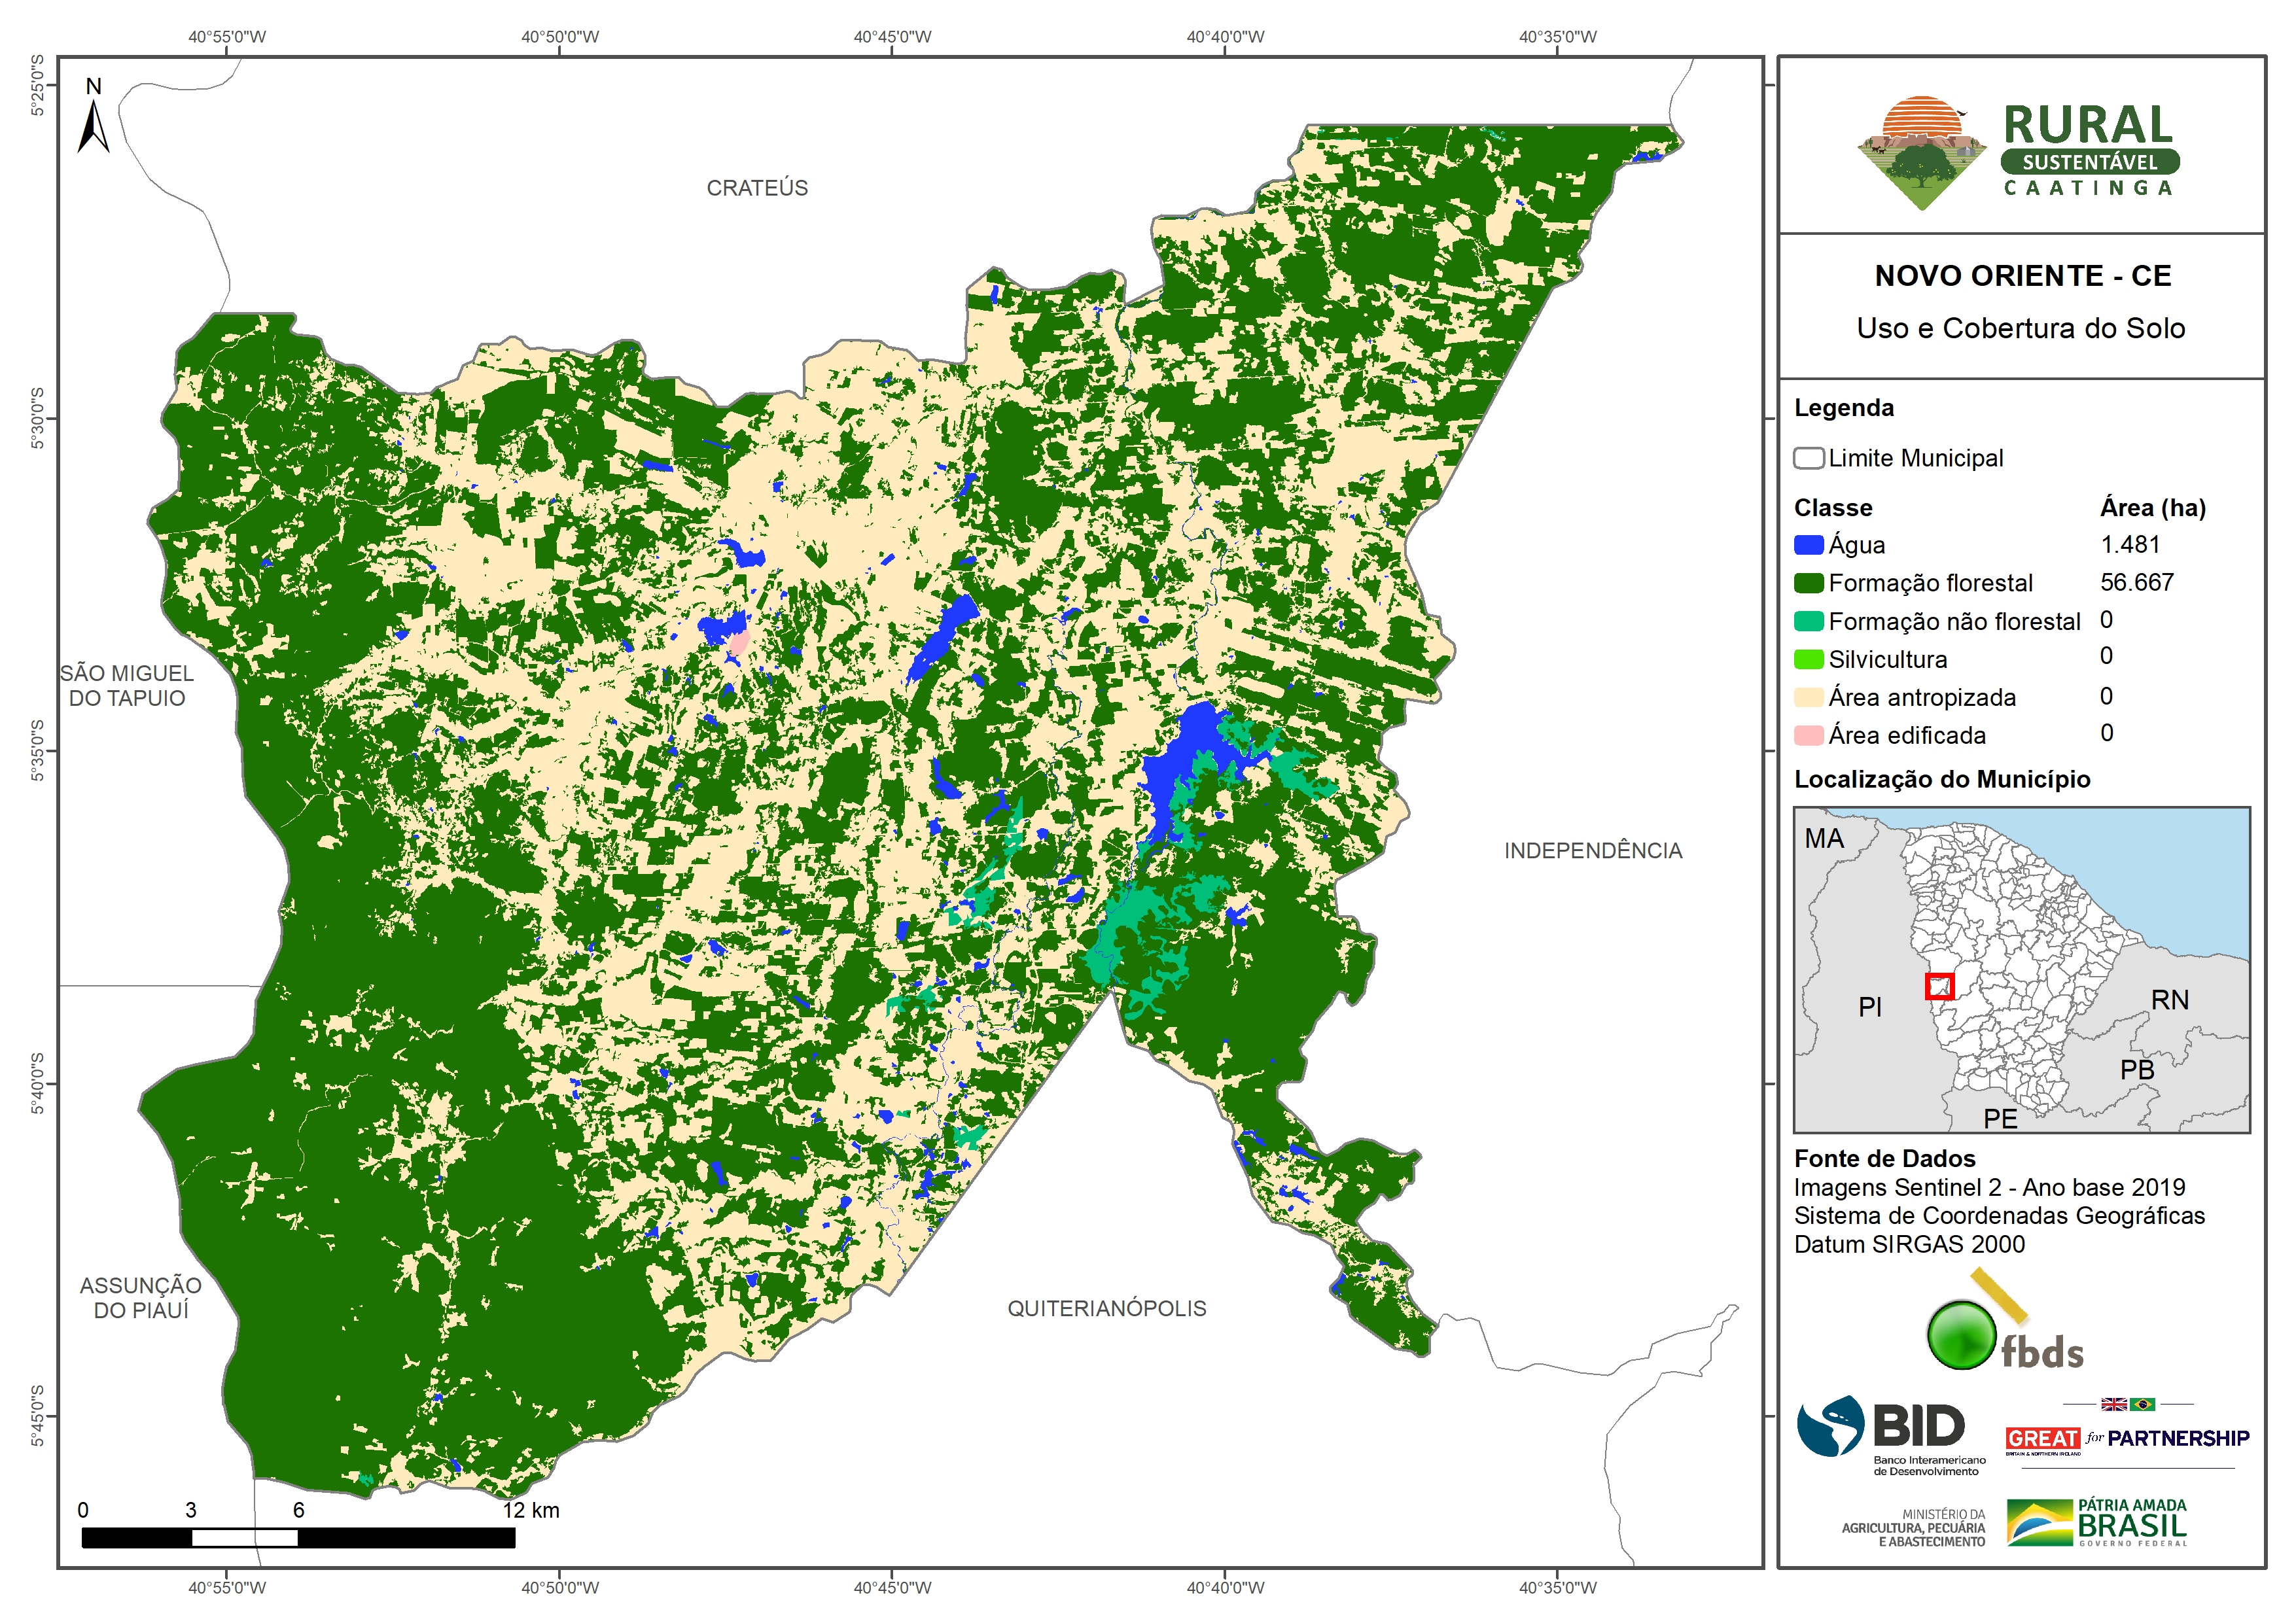Click the red location square in inset map
This screenshot has width=2296, height=1623.
(1939, 986)
